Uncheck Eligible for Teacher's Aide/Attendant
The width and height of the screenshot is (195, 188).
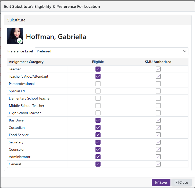[98, 76]
